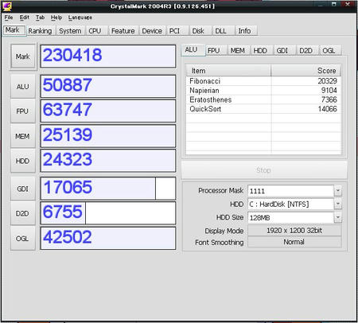Viewport: 358px width, 323px height.
Task: Click FPU score 63747
Action: (x=108, y=111)
